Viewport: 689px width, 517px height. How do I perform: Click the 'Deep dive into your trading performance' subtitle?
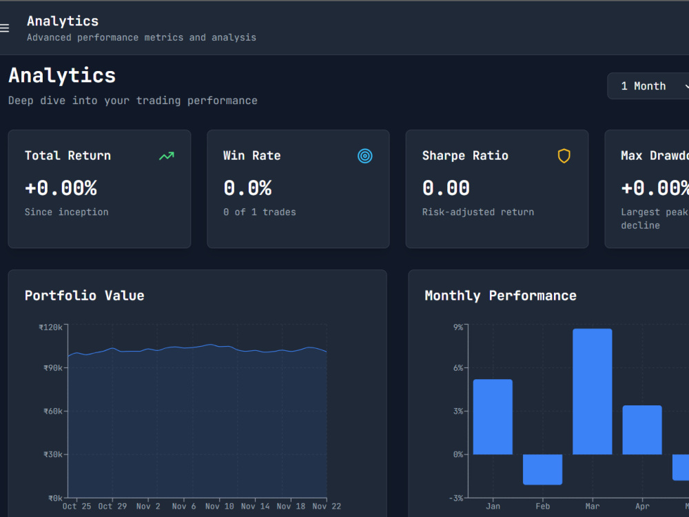[133, 101]
